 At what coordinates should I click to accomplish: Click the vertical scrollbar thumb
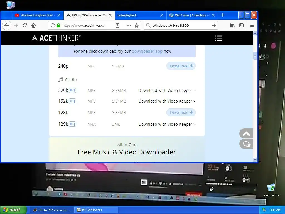tap(255, 56)
